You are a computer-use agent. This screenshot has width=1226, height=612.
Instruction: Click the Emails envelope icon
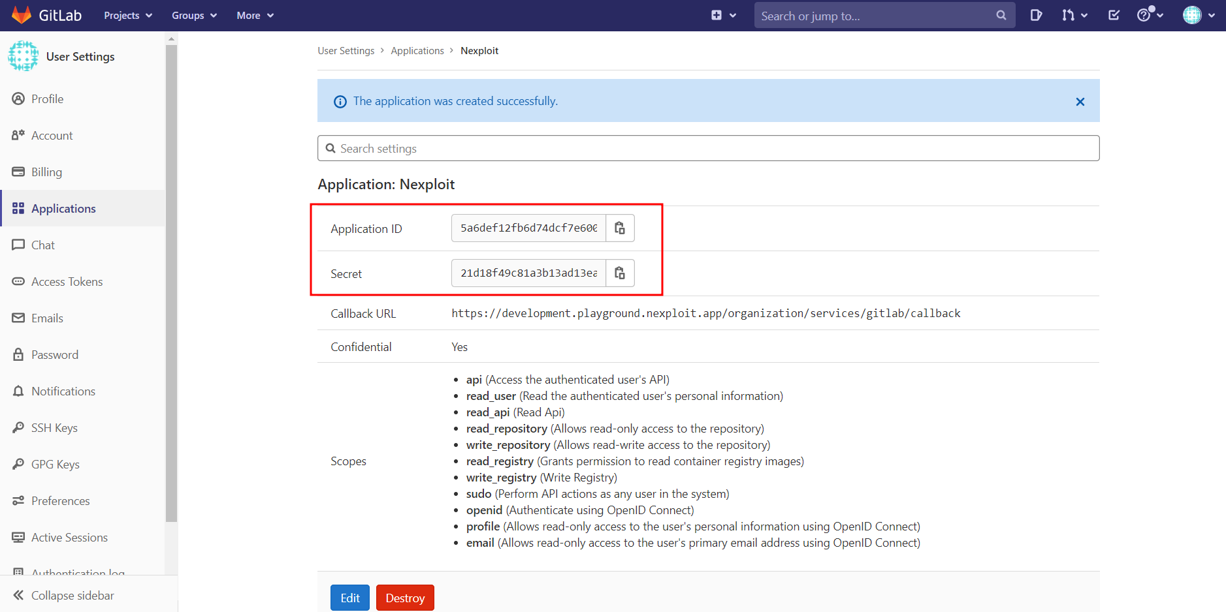[x=18, y=318]
